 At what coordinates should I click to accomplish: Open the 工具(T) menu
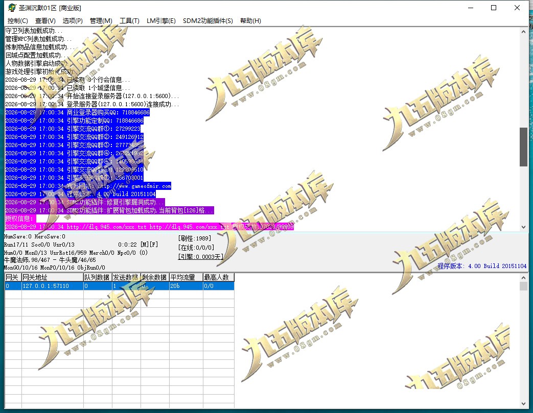[x=129, y=21]
